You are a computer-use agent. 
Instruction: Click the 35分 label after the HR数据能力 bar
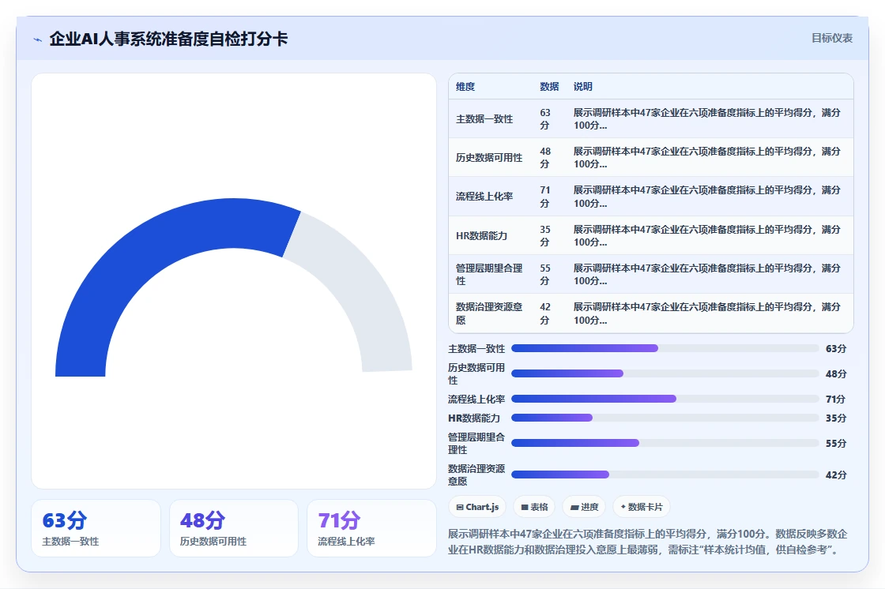(x=836, y=418)
